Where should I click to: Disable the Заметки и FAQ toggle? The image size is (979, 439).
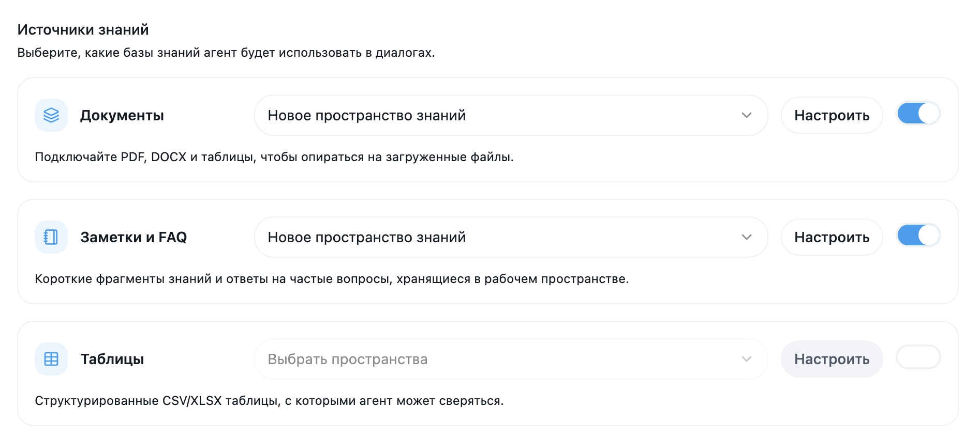point(918,235)
